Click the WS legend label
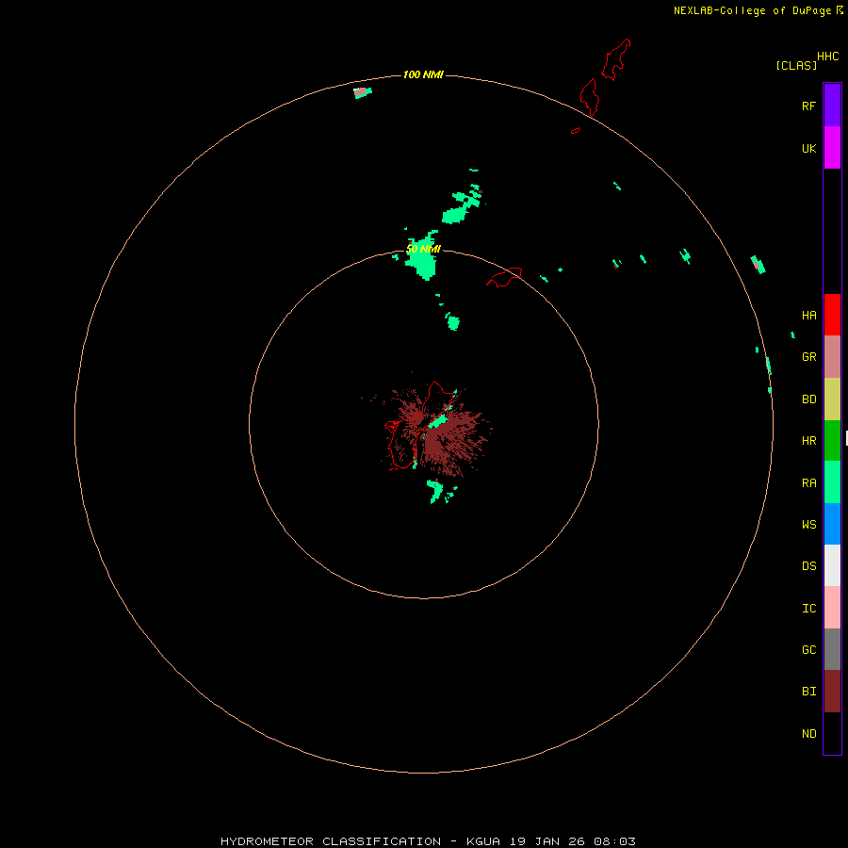Viewport: 848px width, 848px height. [808, 524]
